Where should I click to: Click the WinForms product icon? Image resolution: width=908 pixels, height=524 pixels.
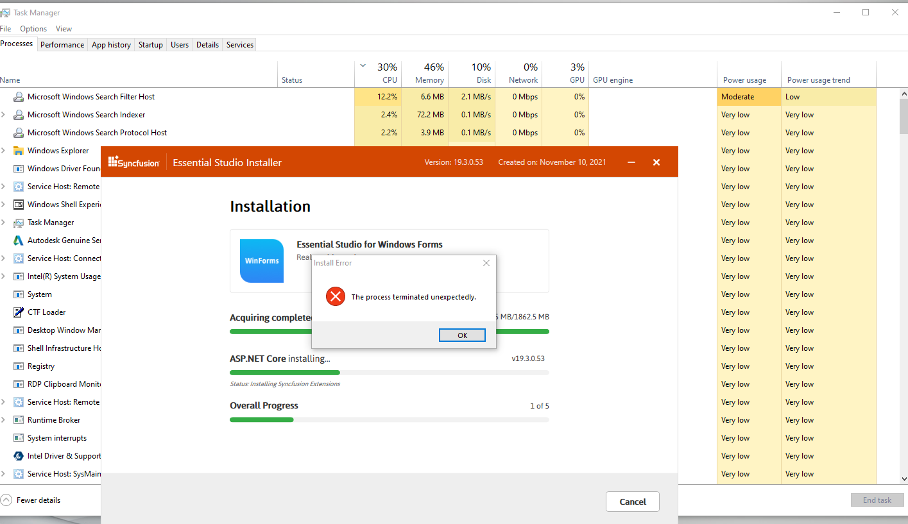tap(261, 261)
